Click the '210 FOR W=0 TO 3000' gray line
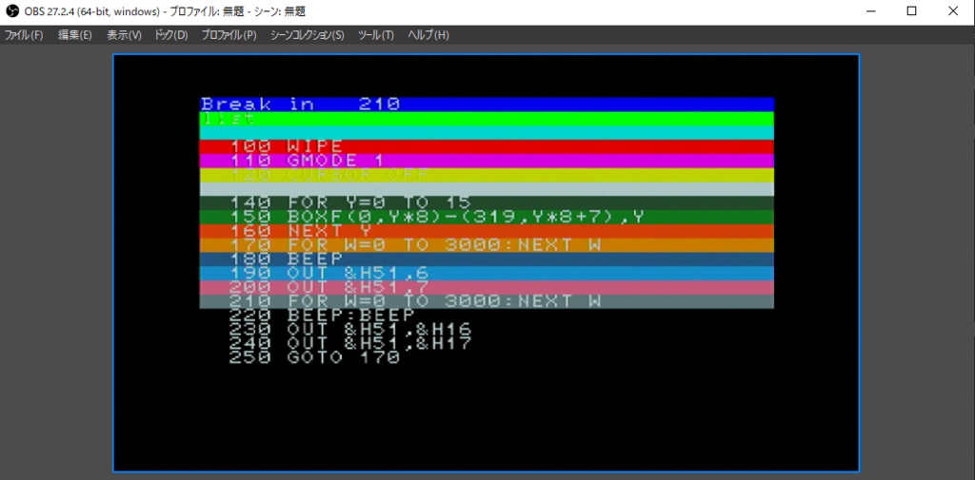The image size is (975, 480). click(487, 301)
